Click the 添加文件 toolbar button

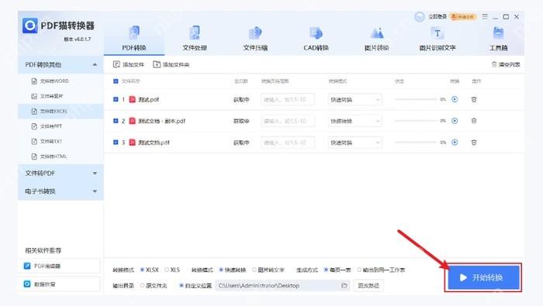coord(129,64)
